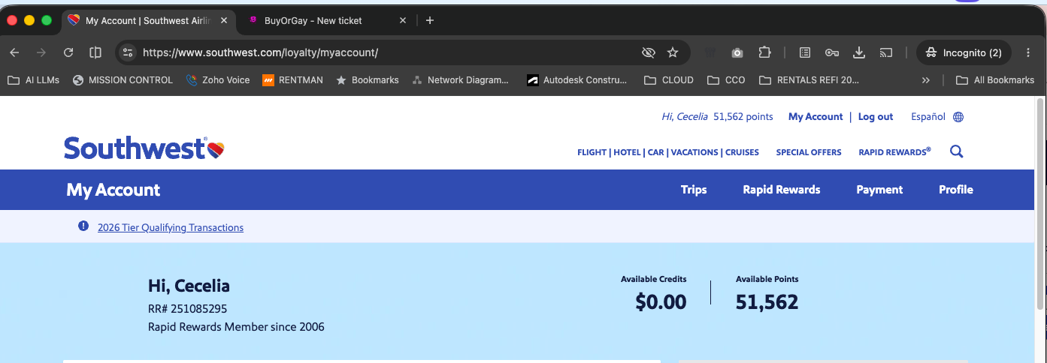The width and height of the screenshot is (1047, 363).
Task: Click the camera screenshot extension icon
Action: (x=737, y=52)
